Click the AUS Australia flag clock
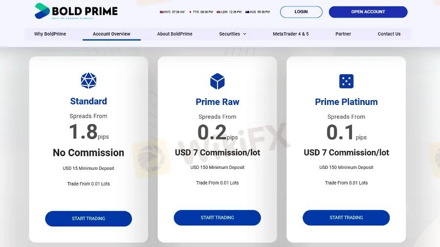Viewport: 440px width, 247px height. pos(257,12)
